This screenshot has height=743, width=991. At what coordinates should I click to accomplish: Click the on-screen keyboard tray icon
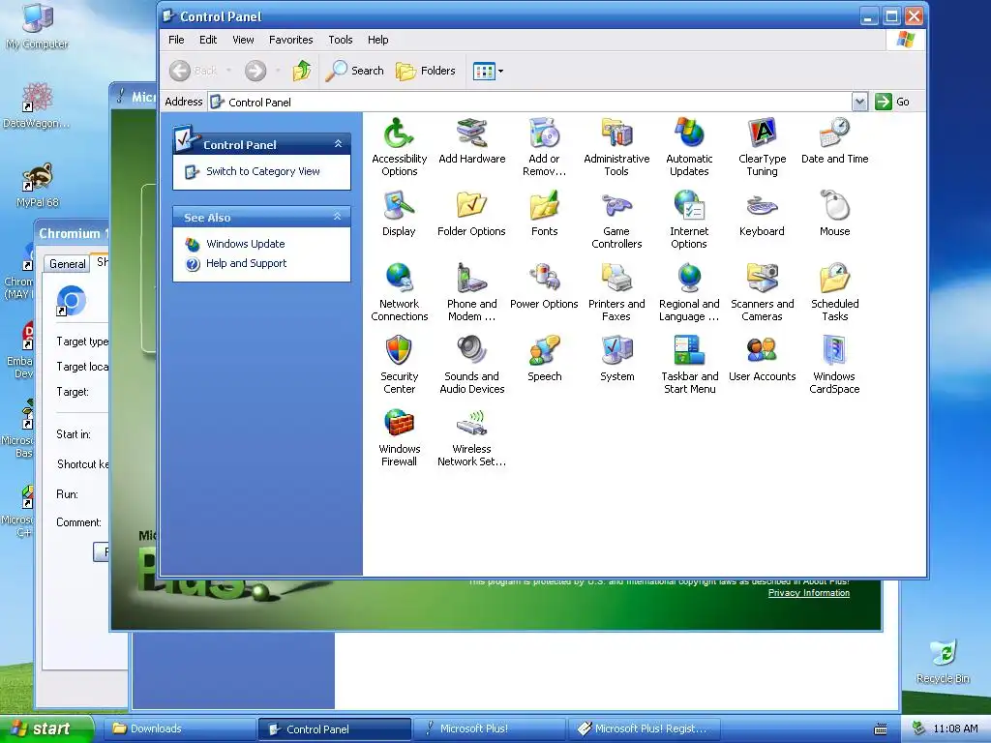tap(880, 729)
